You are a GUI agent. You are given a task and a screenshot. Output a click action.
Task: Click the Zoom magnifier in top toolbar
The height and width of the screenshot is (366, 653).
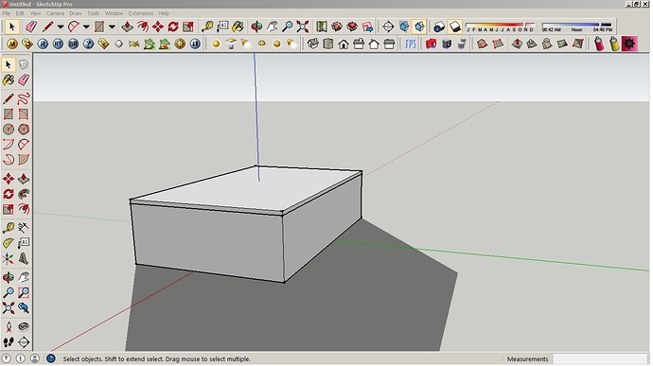pyautogui.click(x=288, y=27)
